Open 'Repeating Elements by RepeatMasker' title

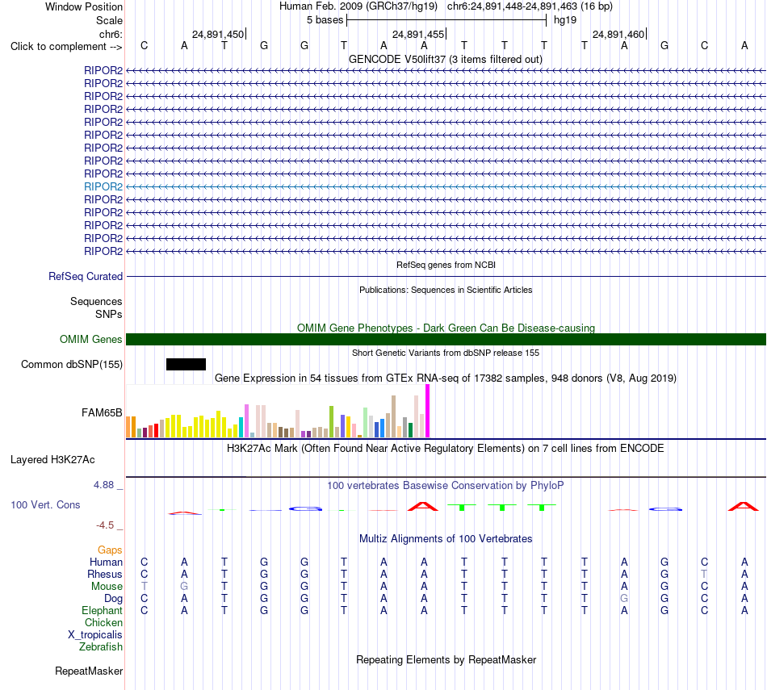tap(446, 659)
